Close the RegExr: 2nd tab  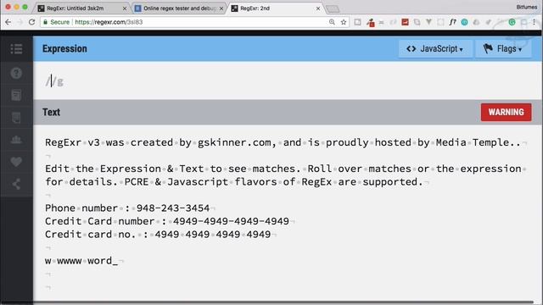tap(318, 8)
